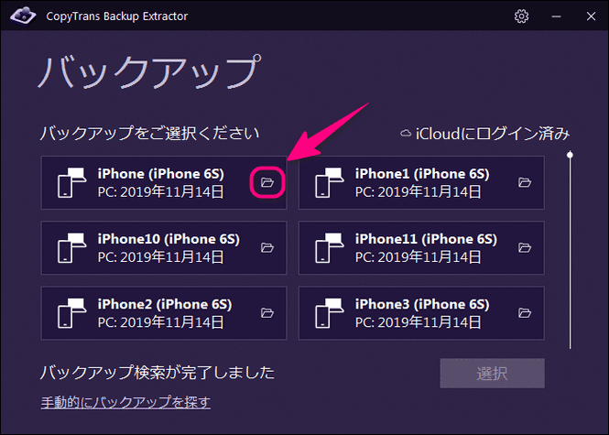Click device icon of iPhone11 backup
The height and width of the screenshot is (435, 609).
point(330,248)
